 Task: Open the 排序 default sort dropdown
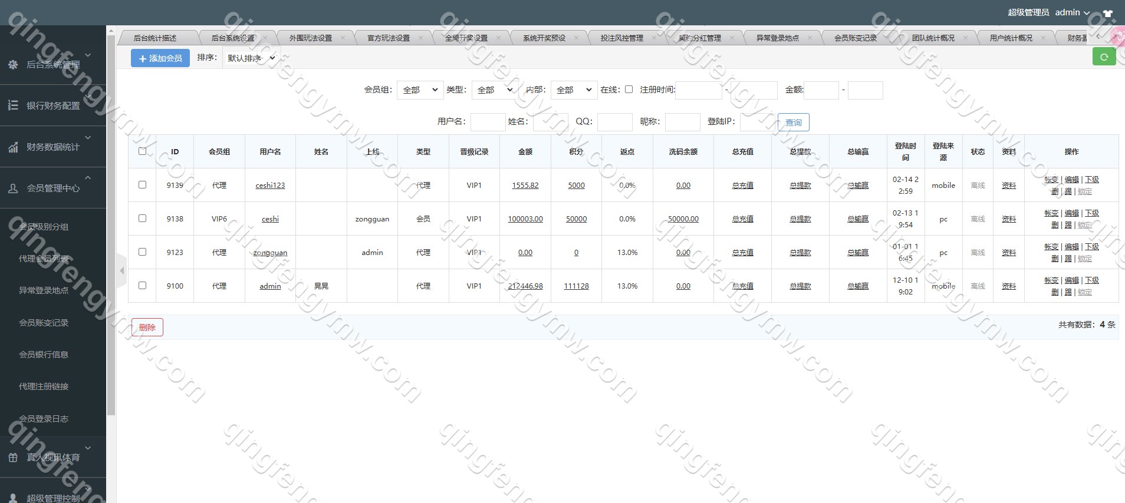tap(252, 58)
